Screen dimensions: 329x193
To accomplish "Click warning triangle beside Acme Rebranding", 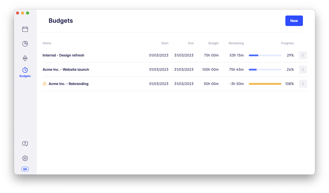I will [45, 84].
